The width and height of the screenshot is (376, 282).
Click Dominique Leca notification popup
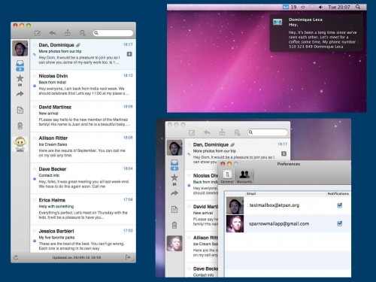(317, 33)
